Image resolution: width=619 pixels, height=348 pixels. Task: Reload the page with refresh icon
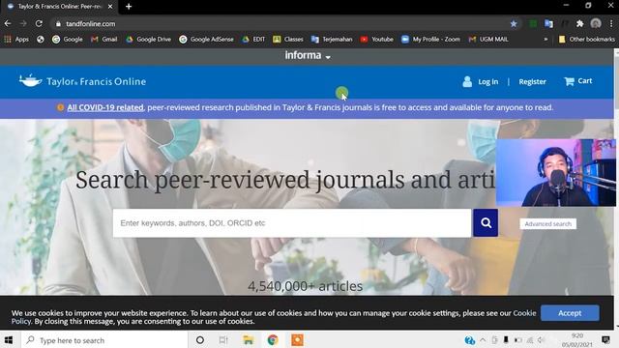point(39,23)
